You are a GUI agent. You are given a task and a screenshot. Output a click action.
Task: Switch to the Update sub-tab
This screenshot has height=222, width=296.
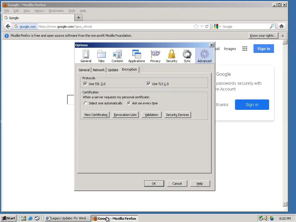[113, 70]
